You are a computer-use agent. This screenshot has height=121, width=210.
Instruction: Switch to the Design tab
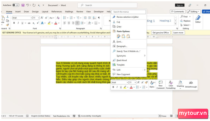click(x=35, y=12)
